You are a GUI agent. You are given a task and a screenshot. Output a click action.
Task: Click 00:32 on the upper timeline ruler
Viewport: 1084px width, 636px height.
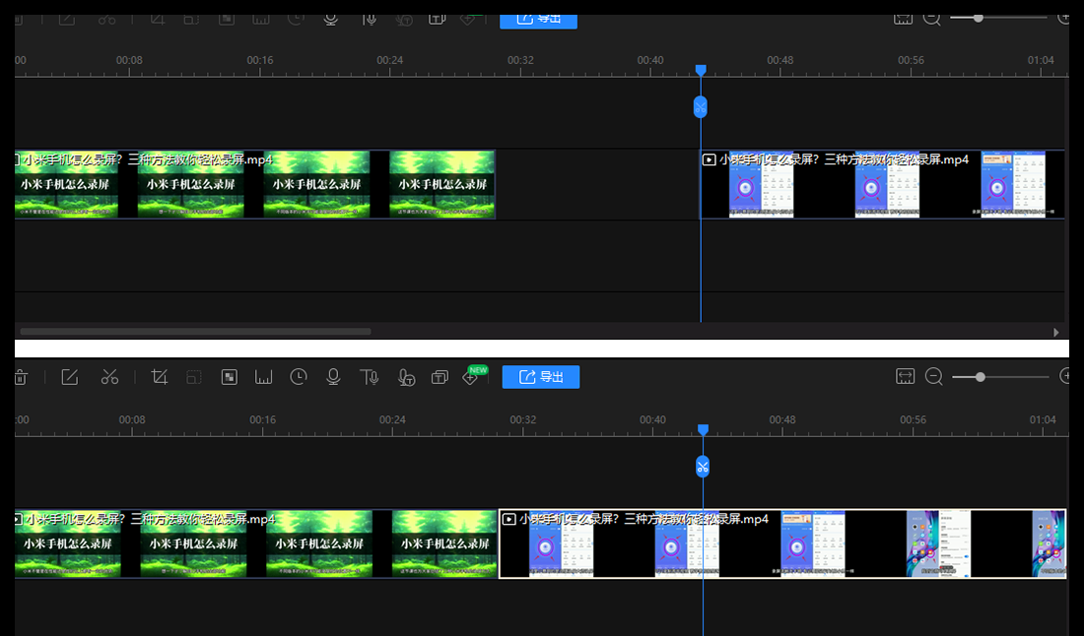pyautogui.click(x=520, y=60)
